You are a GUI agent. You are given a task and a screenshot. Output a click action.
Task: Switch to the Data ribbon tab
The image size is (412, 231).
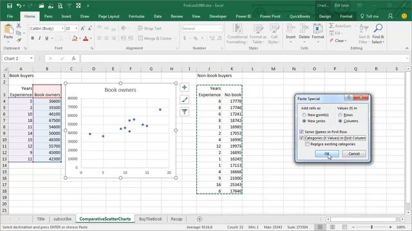click(x=158, y=16)
